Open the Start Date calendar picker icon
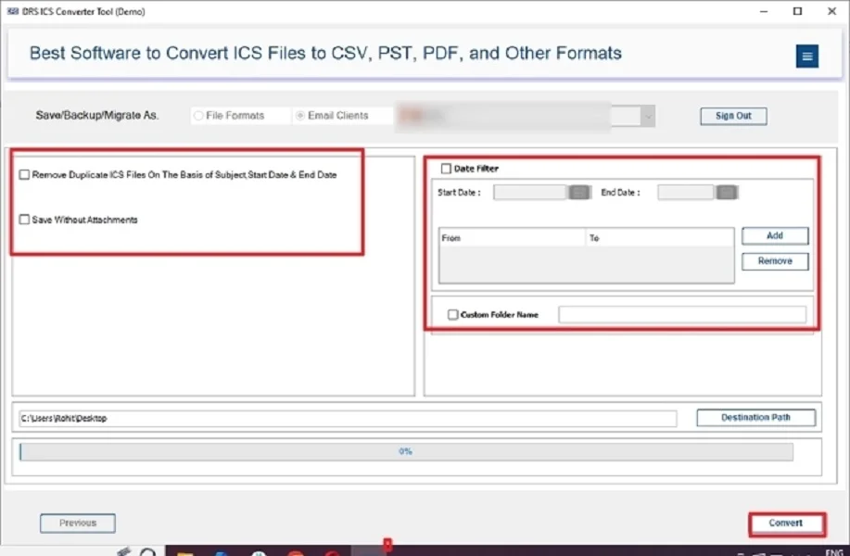 [579, 193]
